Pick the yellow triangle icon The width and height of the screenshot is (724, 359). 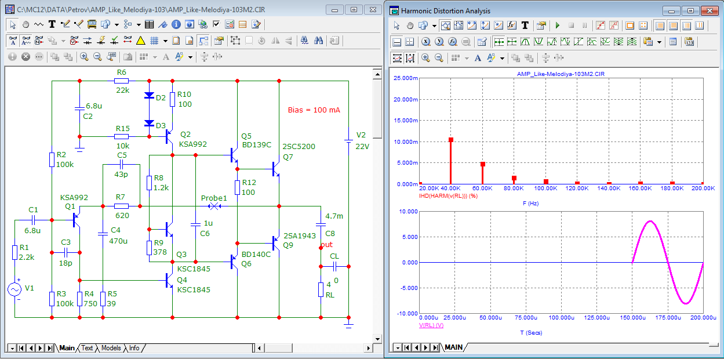click(140, 41)
